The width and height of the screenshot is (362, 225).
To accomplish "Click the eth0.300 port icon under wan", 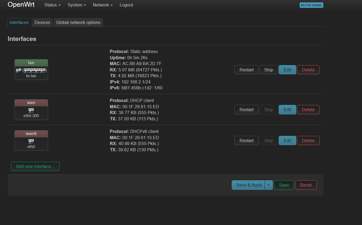I will (x=31, y=111).
